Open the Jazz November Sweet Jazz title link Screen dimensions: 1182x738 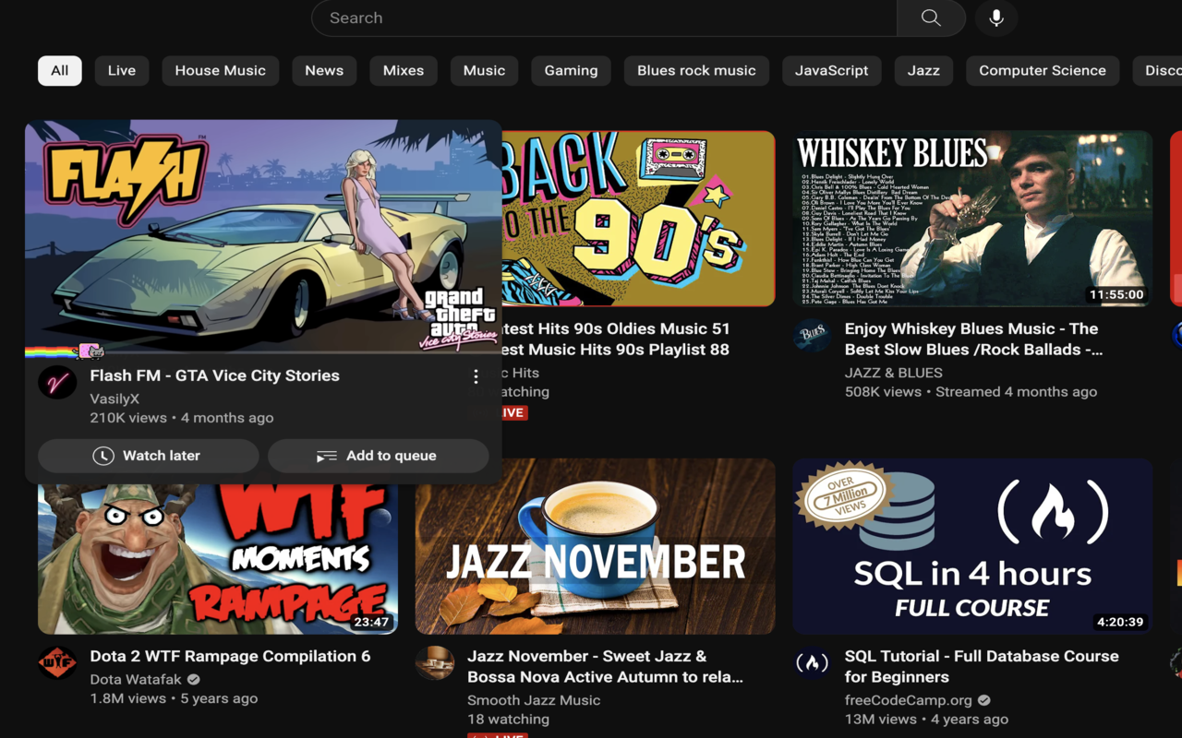[605, 667]
